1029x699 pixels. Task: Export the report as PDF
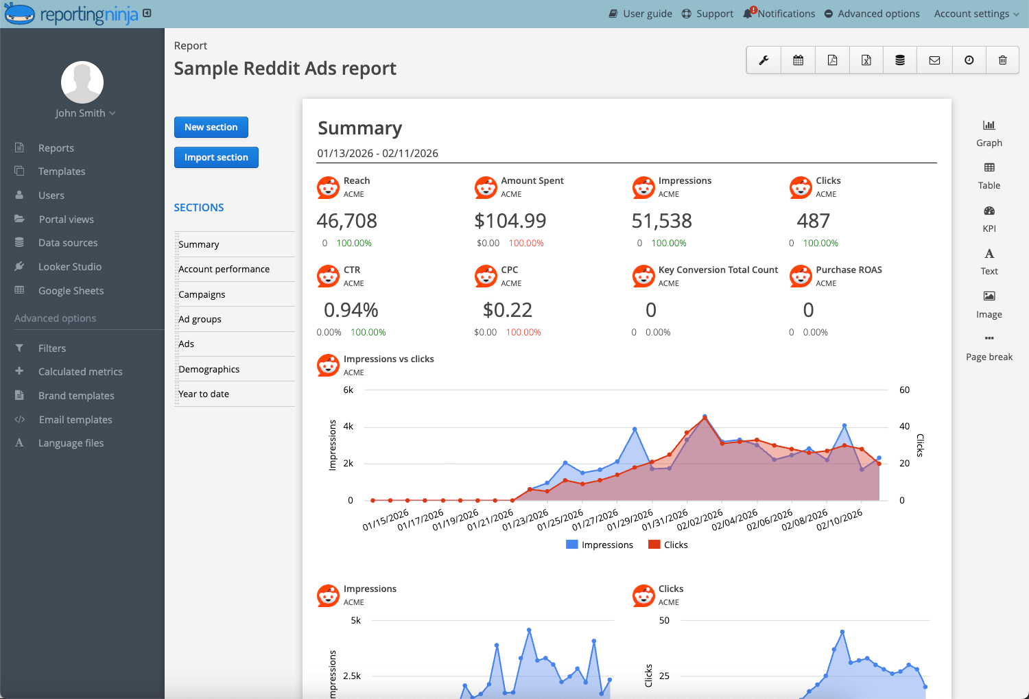(x=832, y=60)
